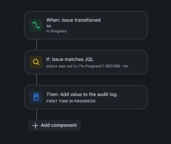This screenshot has height=144, width=171.
Task: Click the green issue transition trigger icon
Action: point(36,25)
